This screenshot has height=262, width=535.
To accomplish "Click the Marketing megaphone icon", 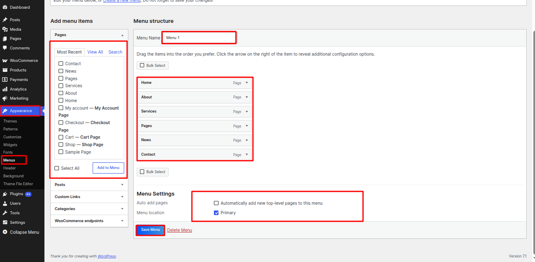I will [x=5, y=98].
